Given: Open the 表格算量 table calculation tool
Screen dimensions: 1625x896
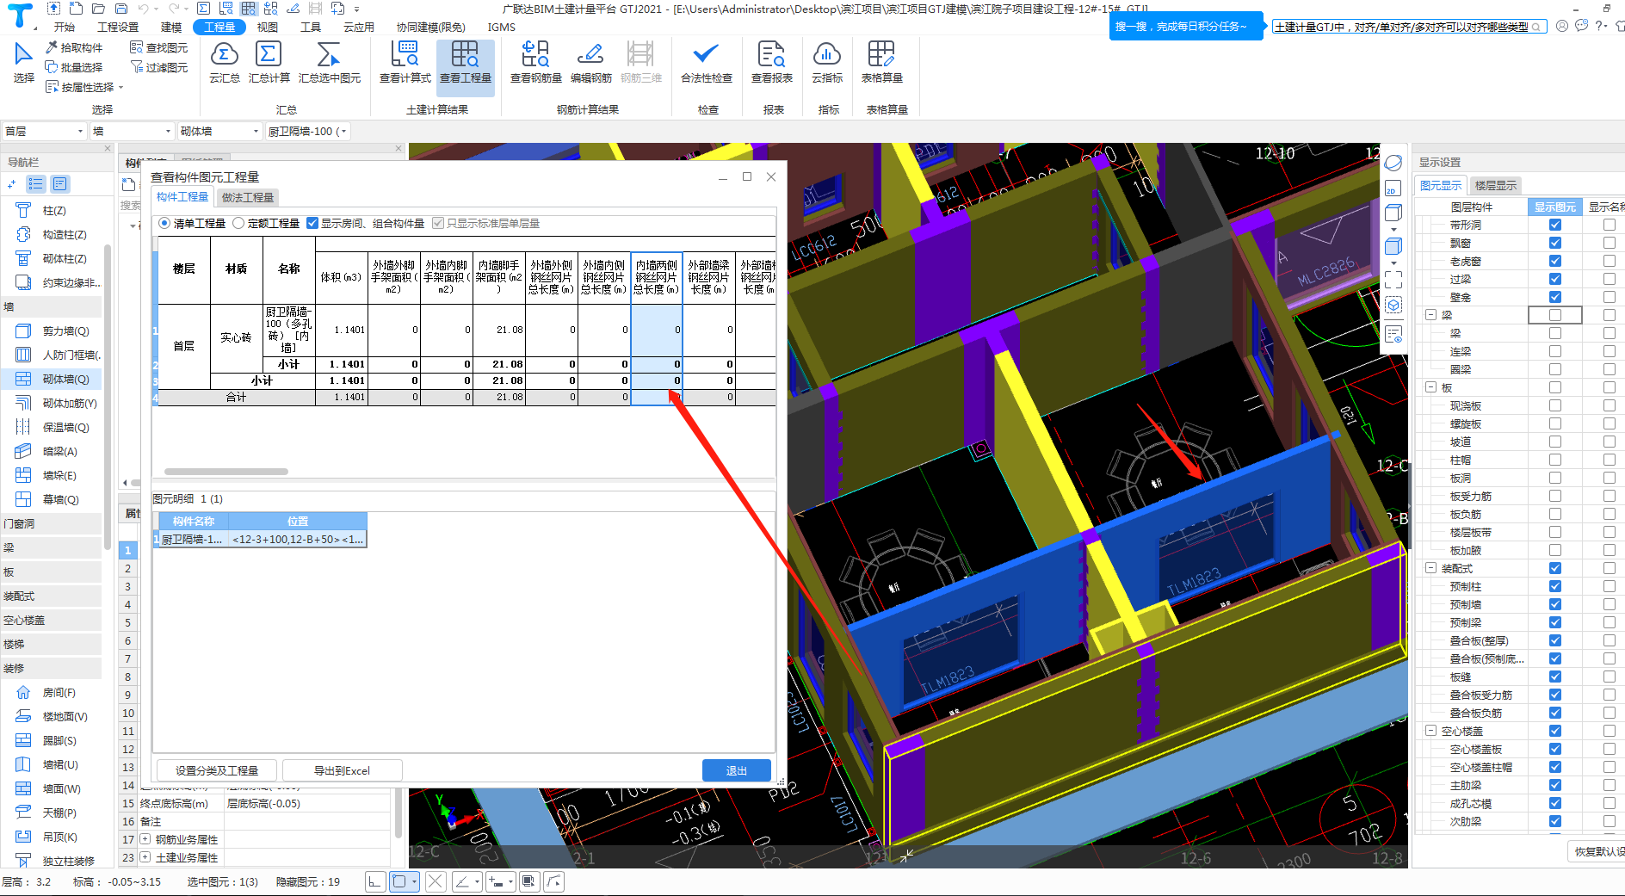Looking at the screenshot, I should click(881, 62).
